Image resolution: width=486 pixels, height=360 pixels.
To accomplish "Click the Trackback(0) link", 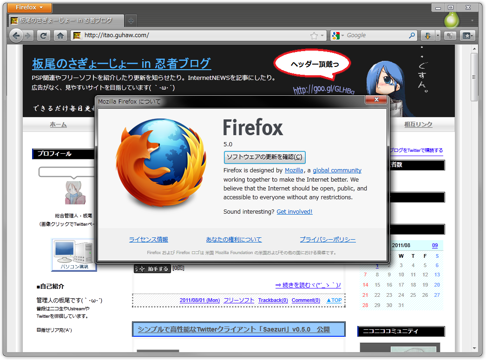I will pos(273,300).
